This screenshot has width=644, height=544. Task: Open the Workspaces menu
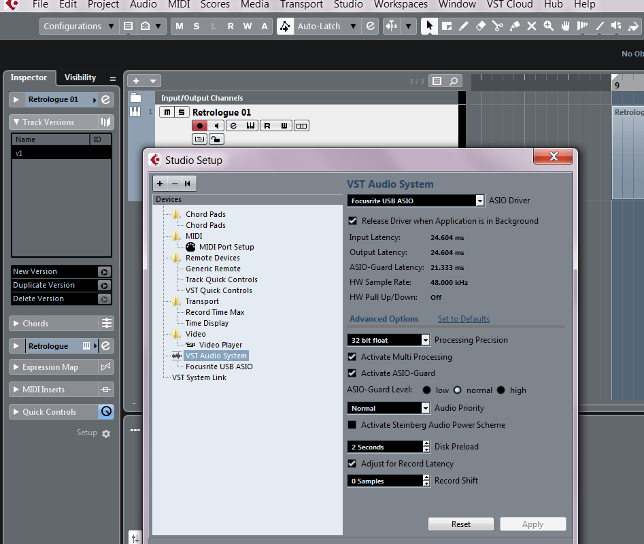coord(401,5)
